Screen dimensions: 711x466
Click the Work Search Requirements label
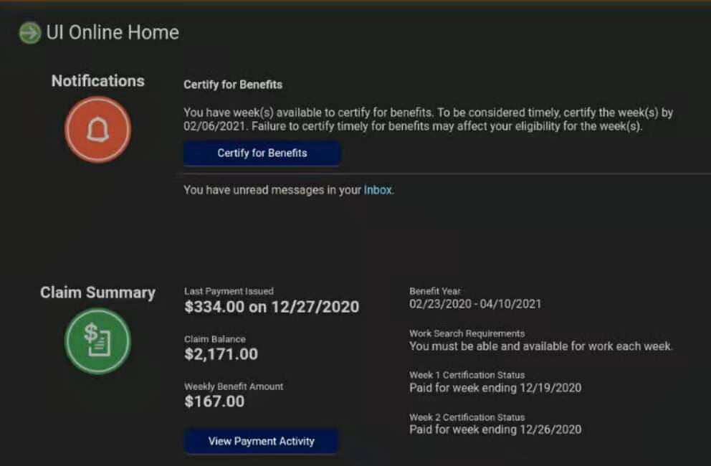pos(467,333)
